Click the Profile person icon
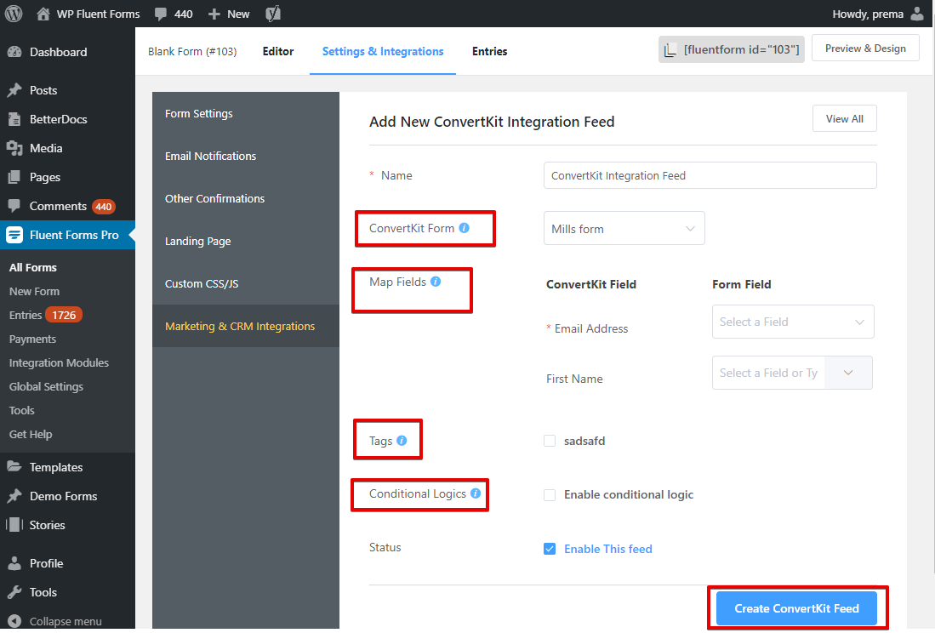This screenshot has width=935, height=633. [14, 563]
